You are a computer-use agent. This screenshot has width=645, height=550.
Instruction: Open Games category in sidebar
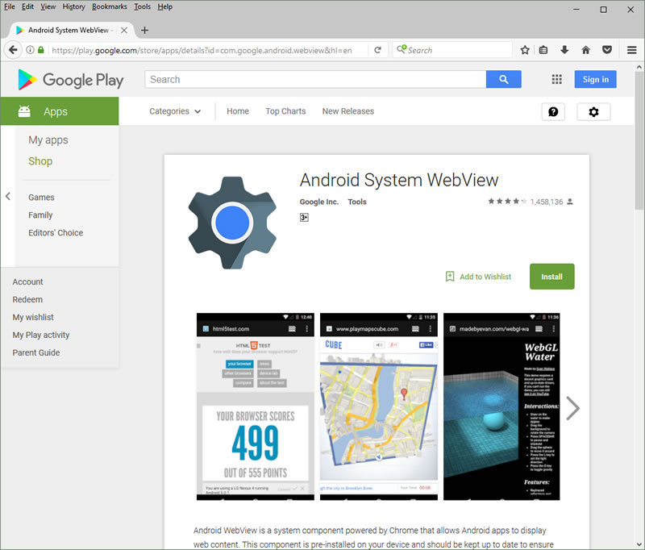coord(41,197)
